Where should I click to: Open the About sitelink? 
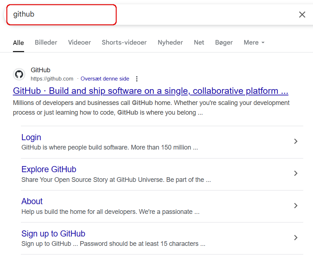(32, 201)
